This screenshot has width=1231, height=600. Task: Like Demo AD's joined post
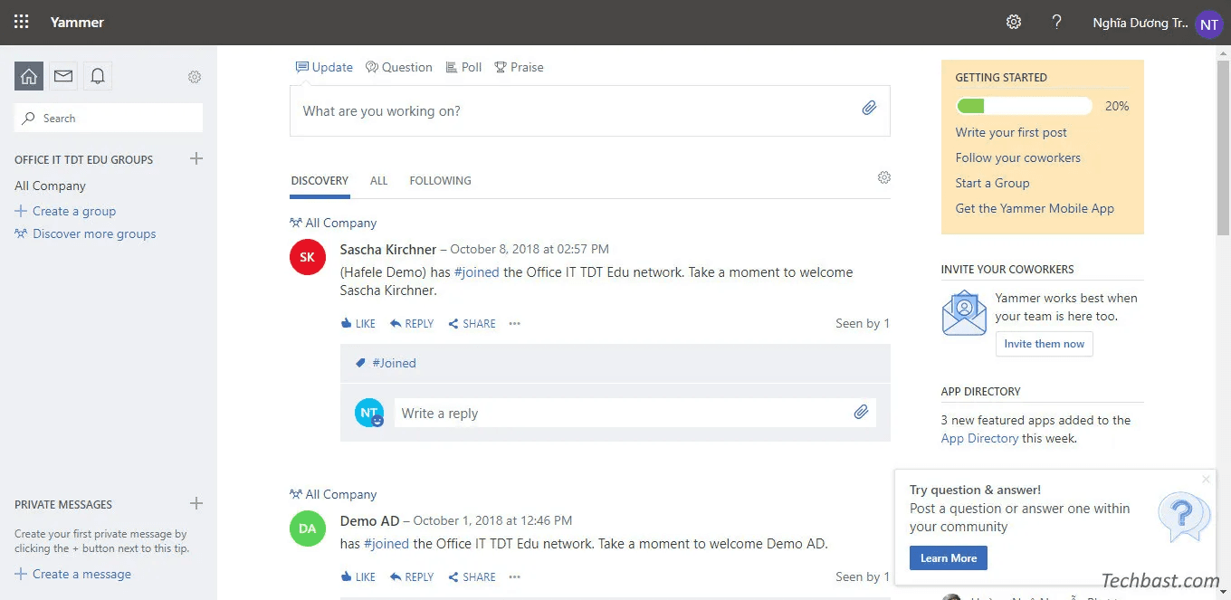tap(358, 577)
